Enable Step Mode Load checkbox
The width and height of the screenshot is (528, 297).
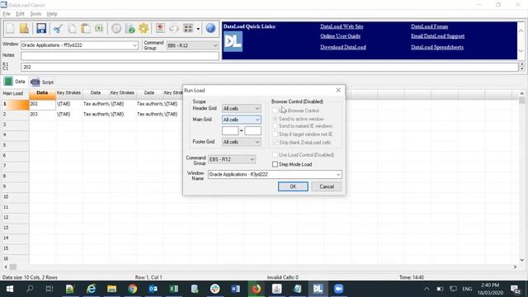(x=275, y=164)
